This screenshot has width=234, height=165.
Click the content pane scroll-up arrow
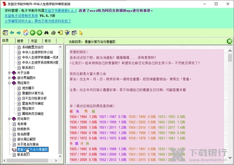coord(230,51)
